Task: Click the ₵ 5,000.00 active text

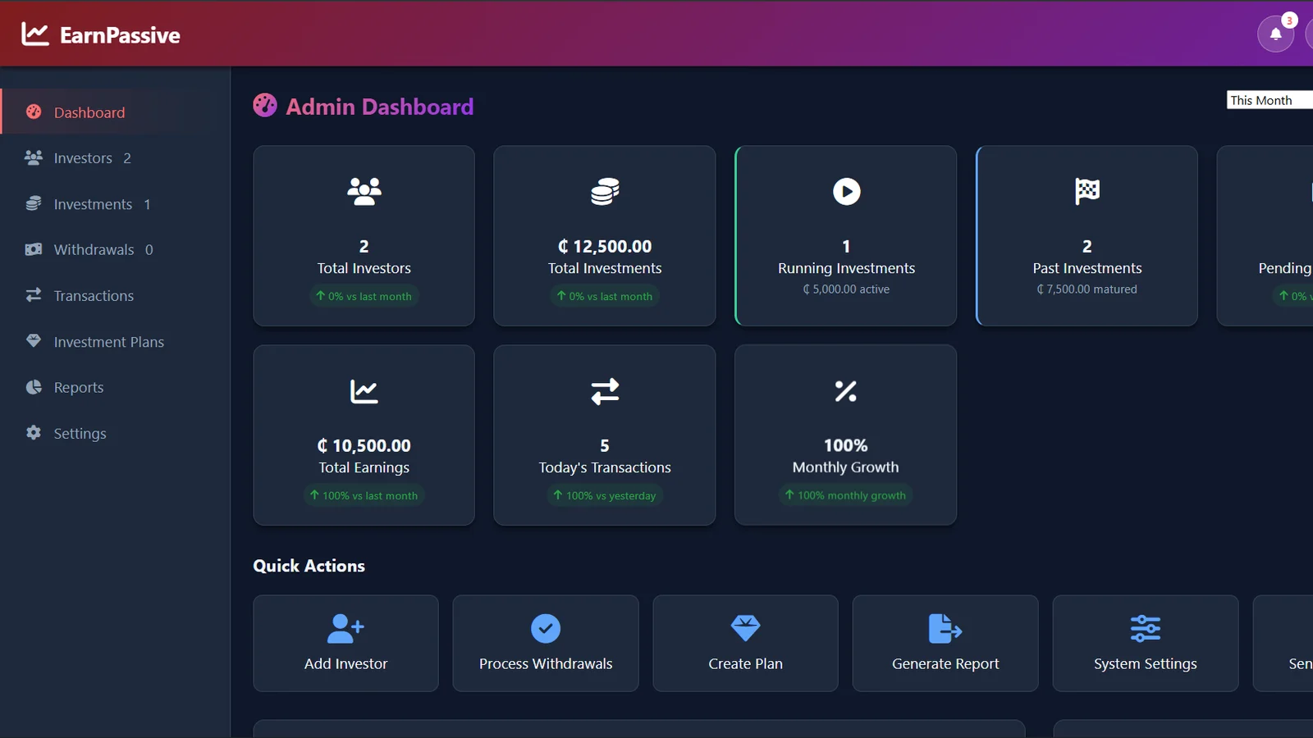Action: point(846,289)
